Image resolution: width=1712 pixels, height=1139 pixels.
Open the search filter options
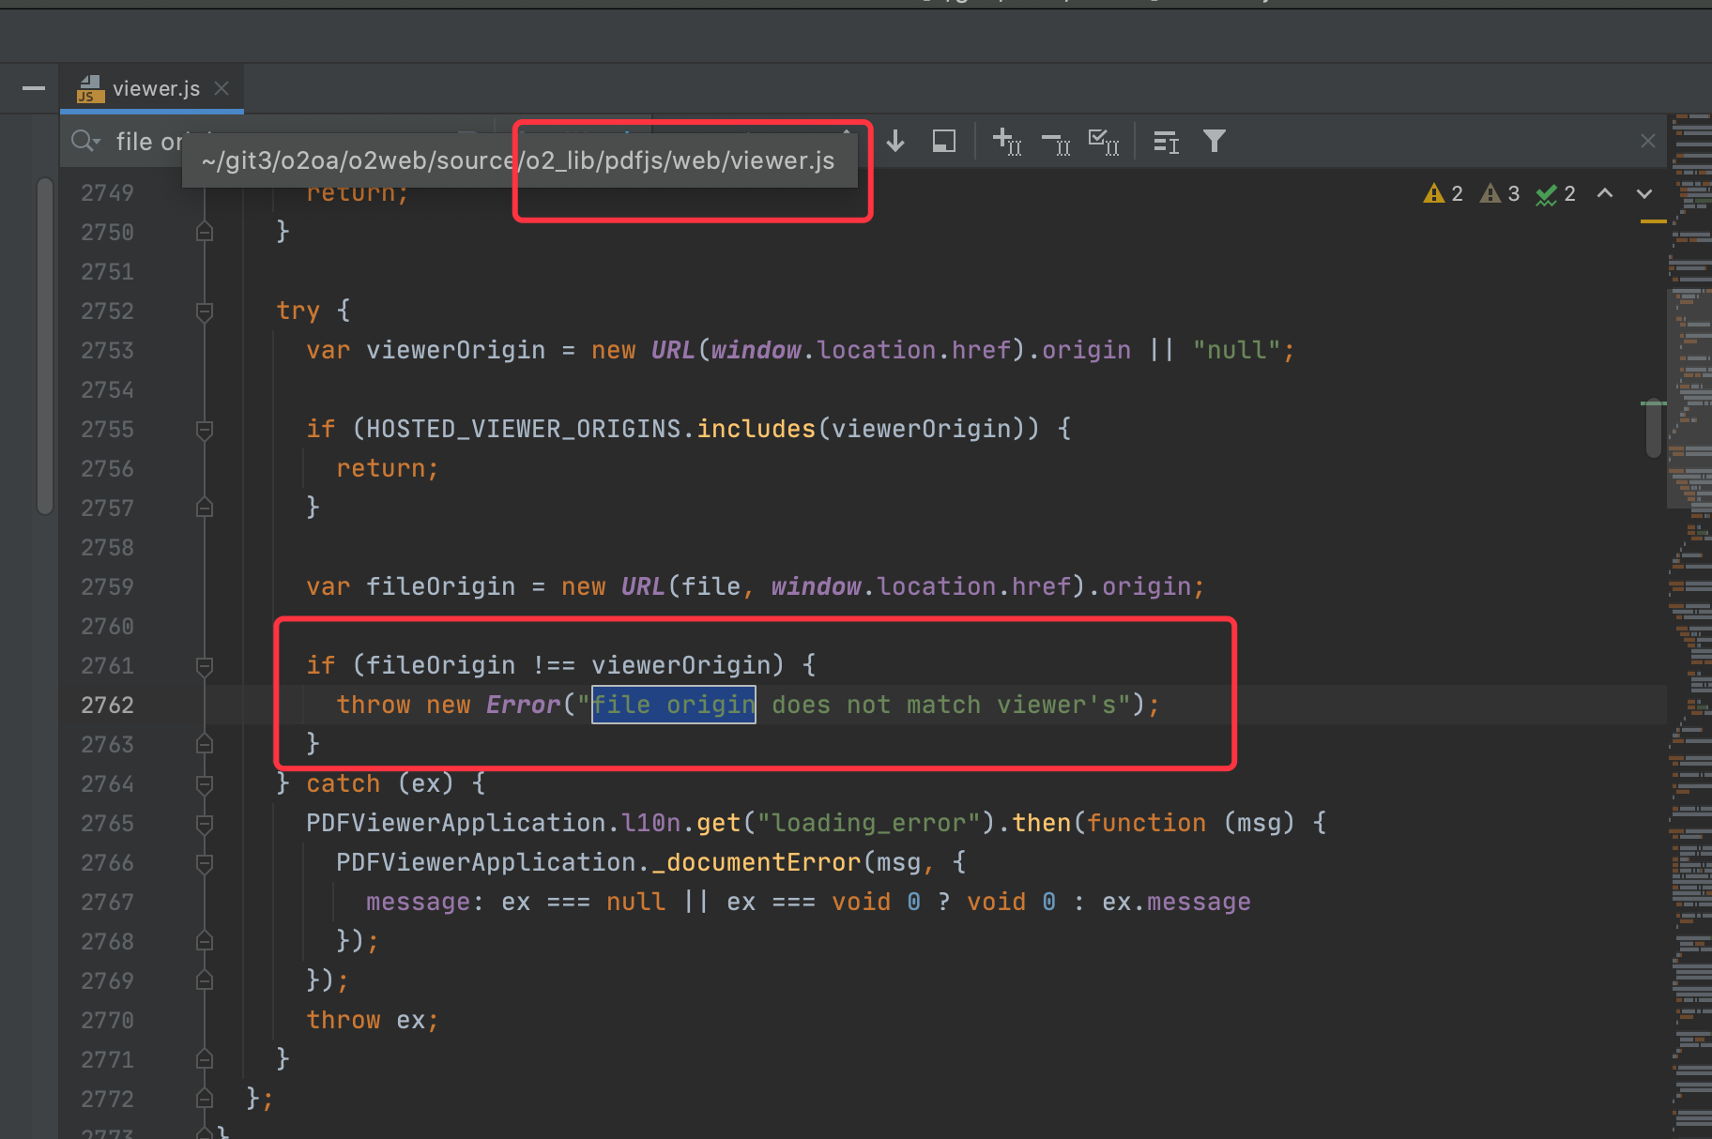(x=1215, y=142)
